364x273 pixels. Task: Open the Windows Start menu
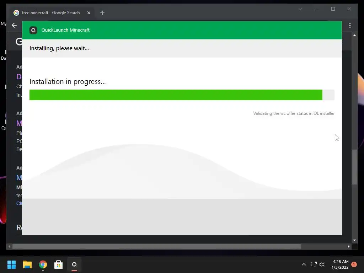[11, 264]
